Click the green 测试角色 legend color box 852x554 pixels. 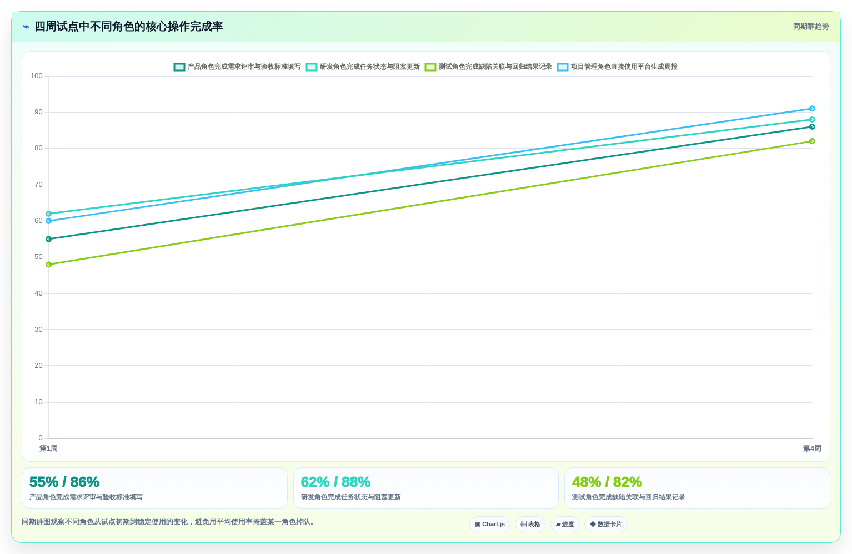(x=430, y=67)
